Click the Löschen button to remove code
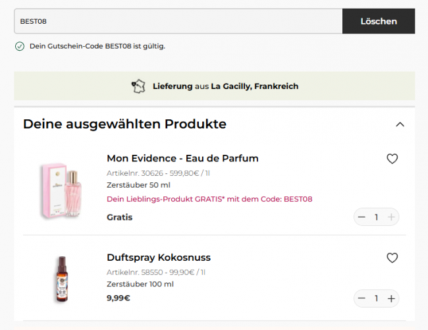Viewport: 428px width, 330px height. coord(379,21)
